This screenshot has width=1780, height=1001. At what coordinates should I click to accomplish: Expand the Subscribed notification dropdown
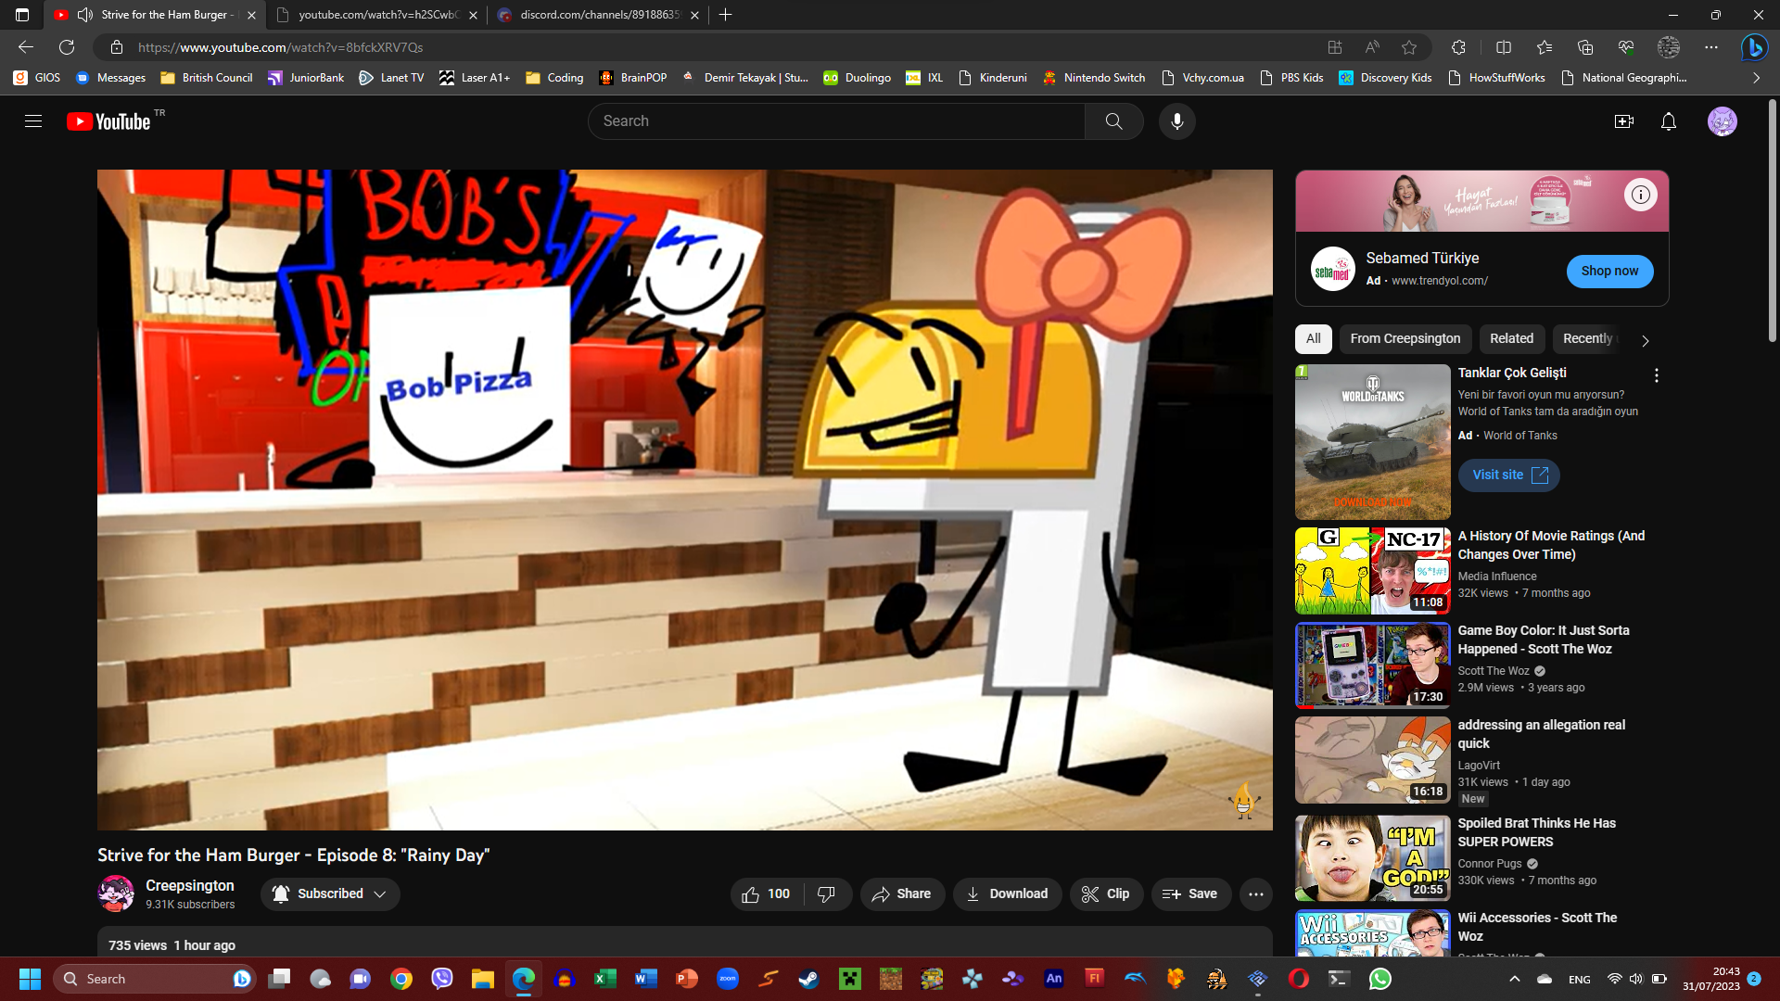click(330, 894)
